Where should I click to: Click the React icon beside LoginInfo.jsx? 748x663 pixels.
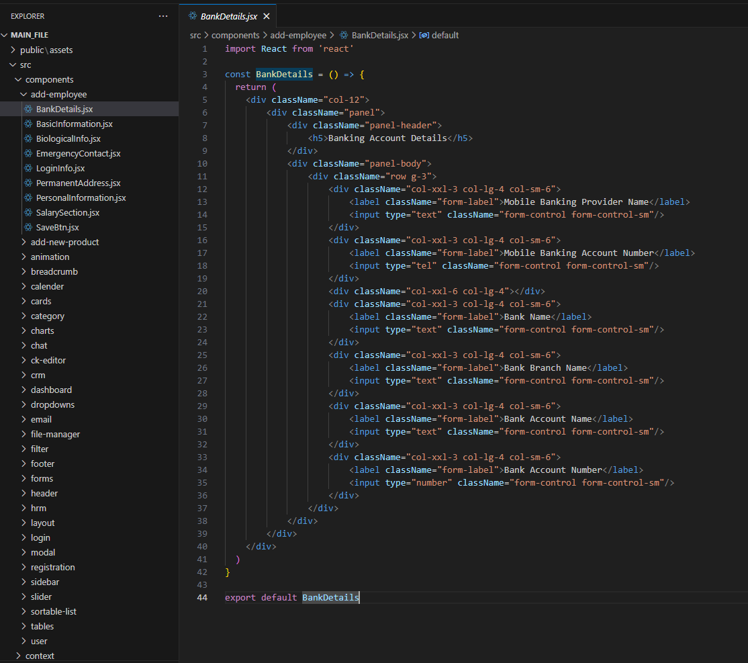point(28,169)
